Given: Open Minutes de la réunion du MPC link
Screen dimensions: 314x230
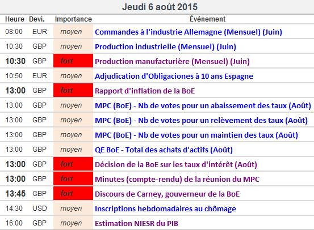Looking at the screenshot, I should (x=177, y=179).
